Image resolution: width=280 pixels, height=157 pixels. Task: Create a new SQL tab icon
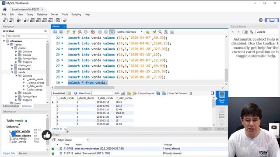coord(5,20)
